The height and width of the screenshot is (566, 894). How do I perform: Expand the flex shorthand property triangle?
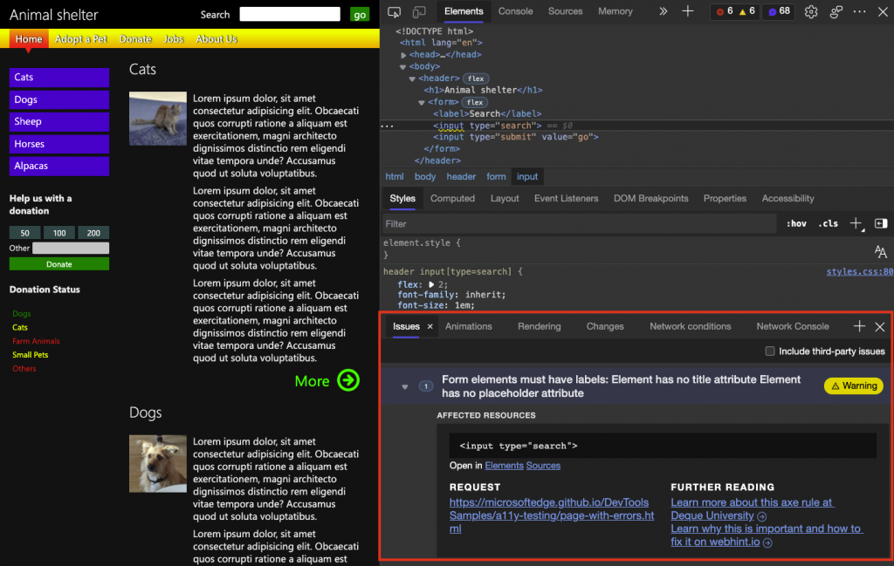(x=431, y=284)
